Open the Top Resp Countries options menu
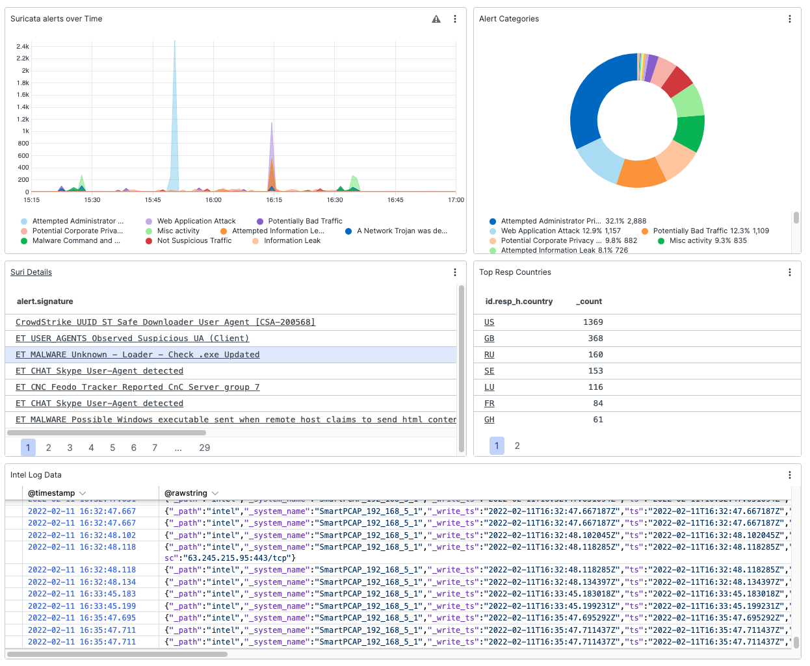The image size is (810, 666). pos(790,273)
